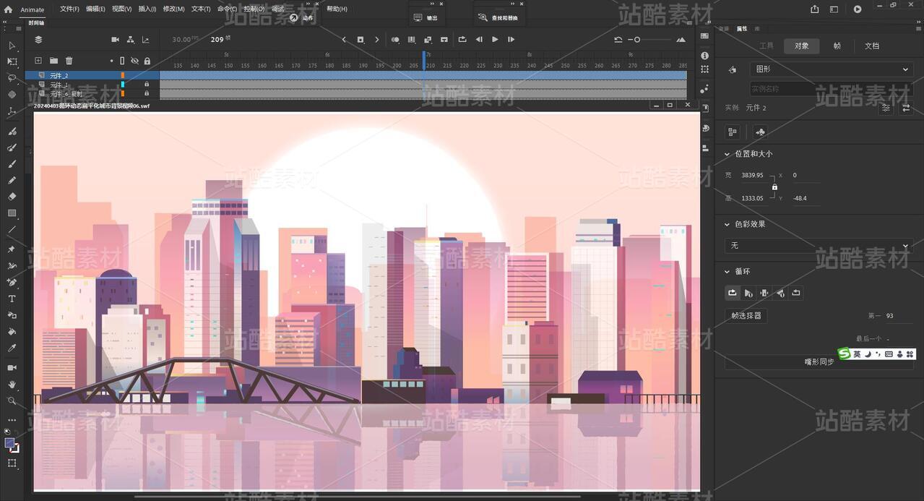
Task: Open the 图形 instance type dropdown
Action: click(x=832, y=69)
